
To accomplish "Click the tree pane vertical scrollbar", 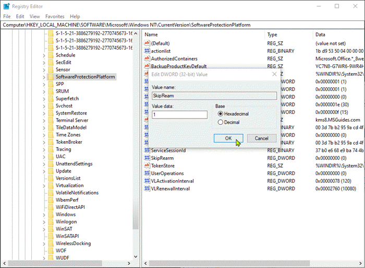I will pos(136,146).
